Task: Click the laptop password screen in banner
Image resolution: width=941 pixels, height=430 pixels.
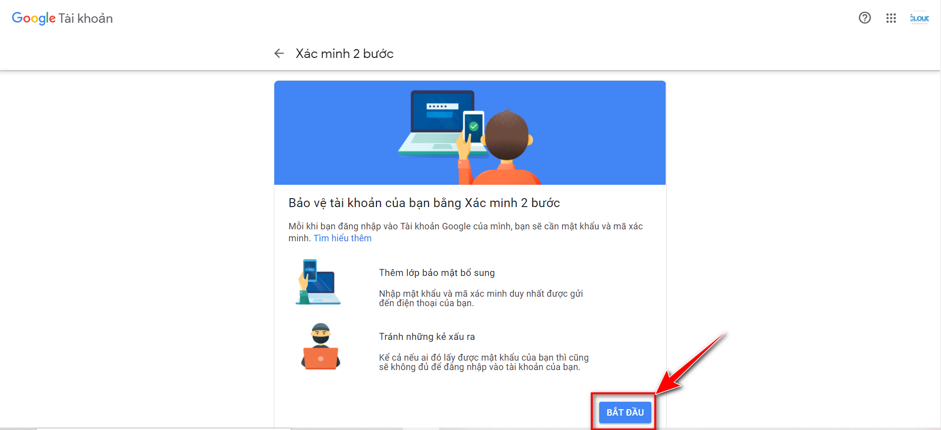Action: point(442,110)
